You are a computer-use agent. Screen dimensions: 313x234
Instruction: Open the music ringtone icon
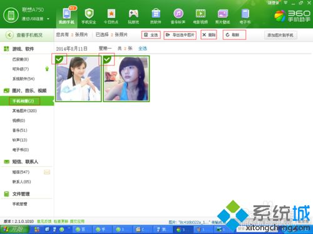click(178, 14)
